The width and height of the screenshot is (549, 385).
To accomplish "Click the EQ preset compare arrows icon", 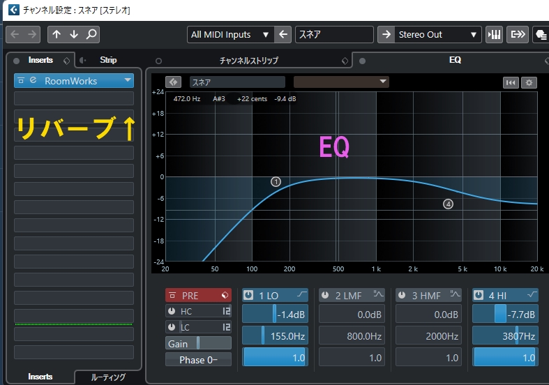I will pos(173,82).
